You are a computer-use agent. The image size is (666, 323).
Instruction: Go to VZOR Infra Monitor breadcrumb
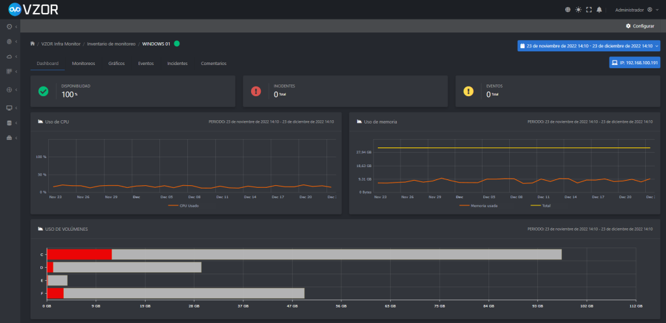[60, 44]
